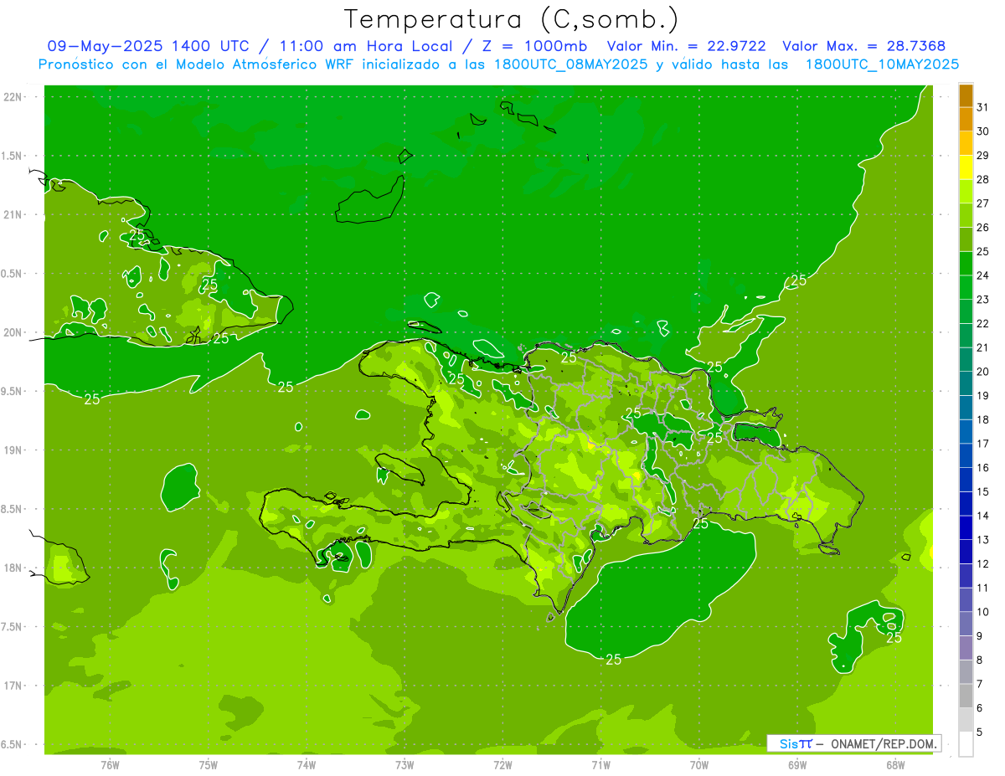
Task: Click the yellow colorbar swatch between 28 and 29
Action: point(966,167)
